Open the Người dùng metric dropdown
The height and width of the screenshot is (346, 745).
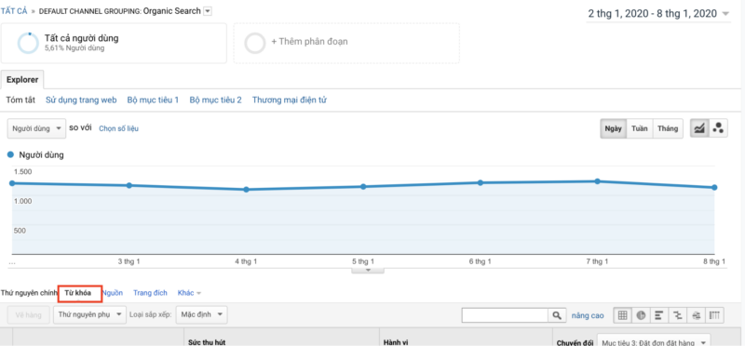(x=36, y=128)
